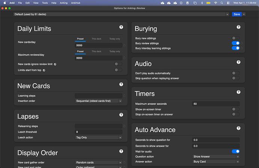Turn off Wait for audio
Screen dimensions: 259x168
[236, 151]
